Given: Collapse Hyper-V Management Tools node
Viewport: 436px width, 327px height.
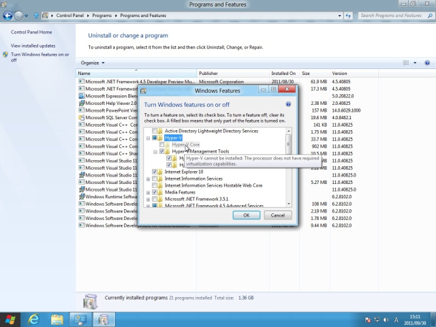Looking at the screenshot, I should [x=155, y=152].
